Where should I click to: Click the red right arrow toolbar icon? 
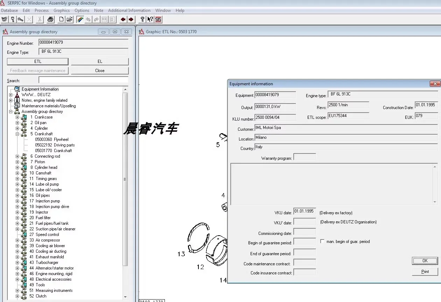coord(131,20)
